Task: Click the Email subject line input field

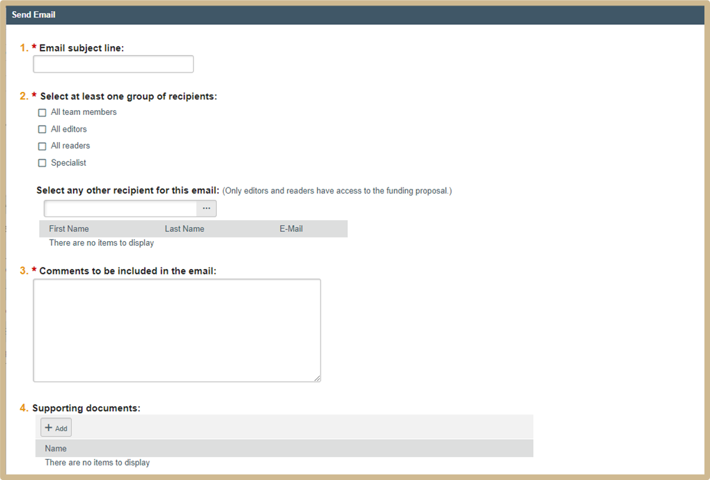Action: [x=113, y=64]
